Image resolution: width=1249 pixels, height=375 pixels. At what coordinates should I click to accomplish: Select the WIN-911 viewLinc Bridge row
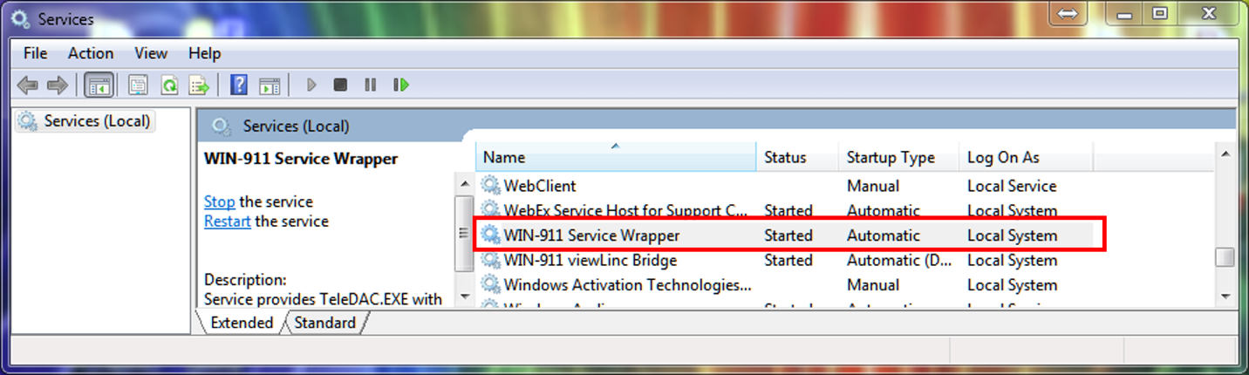(x=785, y=260)
